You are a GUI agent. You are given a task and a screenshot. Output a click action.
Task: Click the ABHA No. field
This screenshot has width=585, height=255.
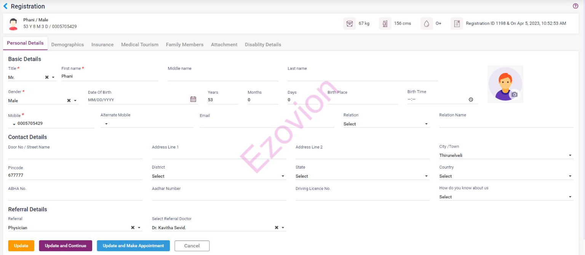pyautogui.click(x=75, y=196)
